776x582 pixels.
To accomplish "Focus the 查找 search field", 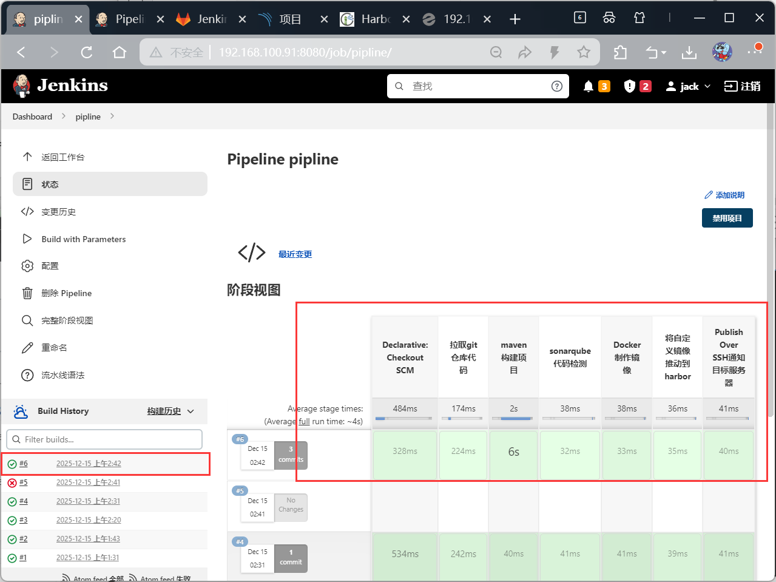I will point(478,86).
